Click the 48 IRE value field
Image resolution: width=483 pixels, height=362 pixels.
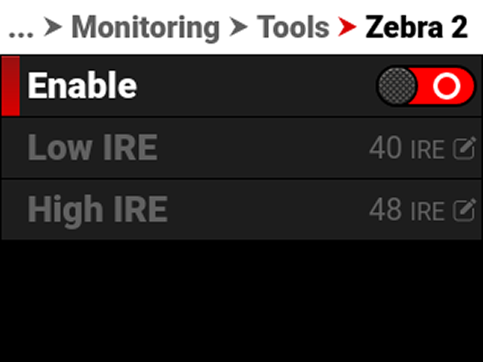[385, 210]
